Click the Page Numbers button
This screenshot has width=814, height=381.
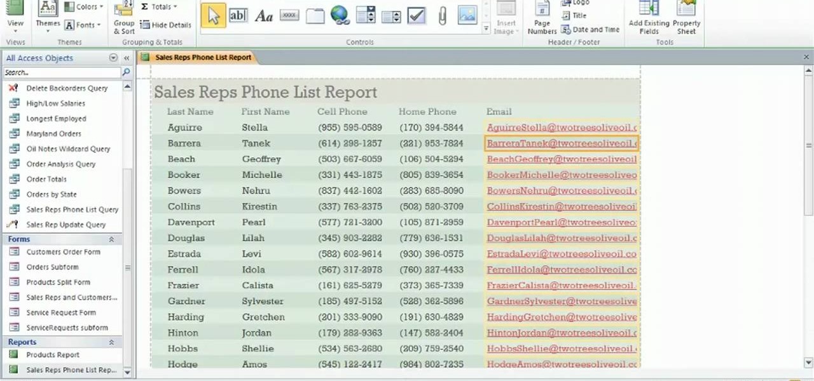point(542,18)
